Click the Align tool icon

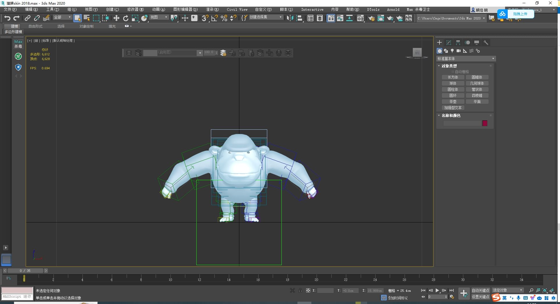[299, 18]
